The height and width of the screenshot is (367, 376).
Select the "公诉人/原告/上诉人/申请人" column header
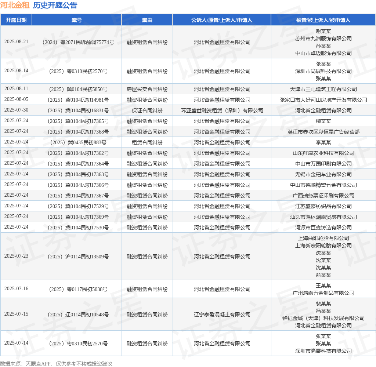pos(222,20)
